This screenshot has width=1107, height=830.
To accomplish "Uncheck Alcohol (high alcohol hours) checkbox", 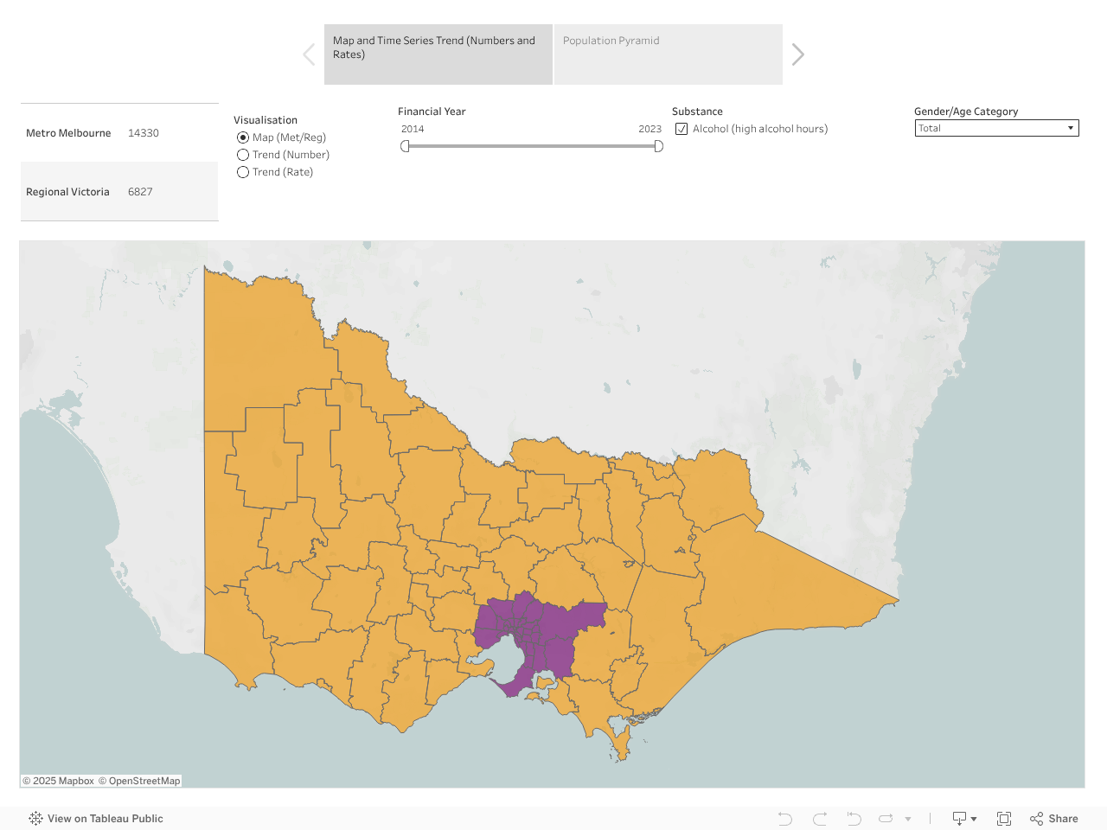I will pos(681,129).
